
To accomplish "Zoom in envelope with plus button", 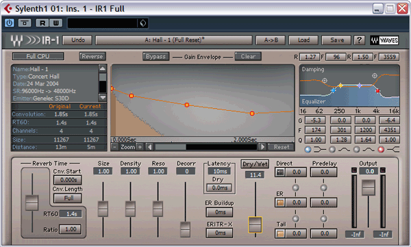I will pyautogui.click(x=140, y=147).
